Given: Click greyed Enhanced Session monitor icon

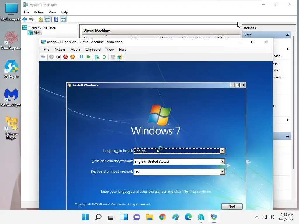Looking at the screenshot, I should 113,57.
